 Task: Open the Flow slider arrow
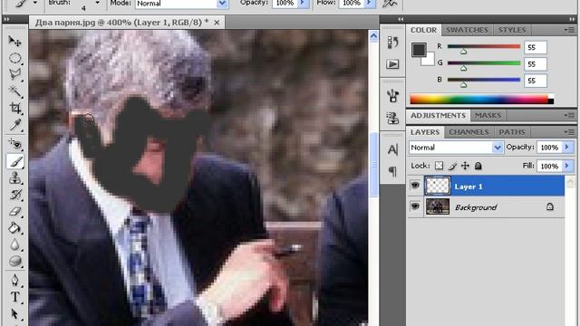coord(370,4)
